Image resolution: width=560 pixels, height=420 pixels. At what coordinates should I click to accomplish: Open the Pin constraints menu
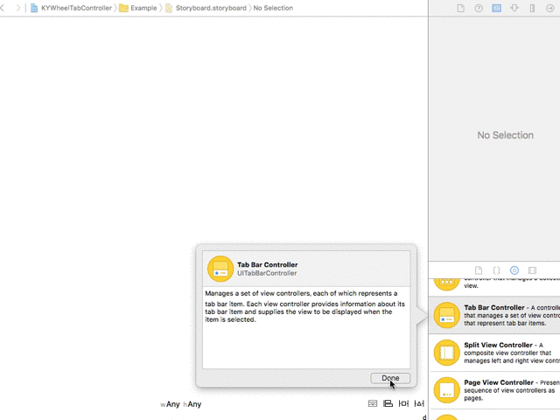[403, 403]
